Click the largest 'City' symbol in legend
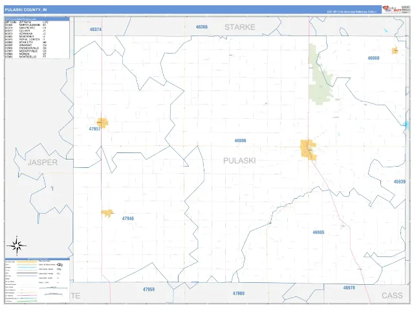414x310 pixels. pyautogui.click(x=60, y=264)
